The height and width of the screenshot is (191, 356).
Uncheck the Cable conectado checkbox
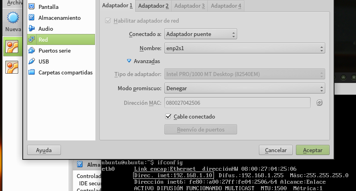pos(168,117)
